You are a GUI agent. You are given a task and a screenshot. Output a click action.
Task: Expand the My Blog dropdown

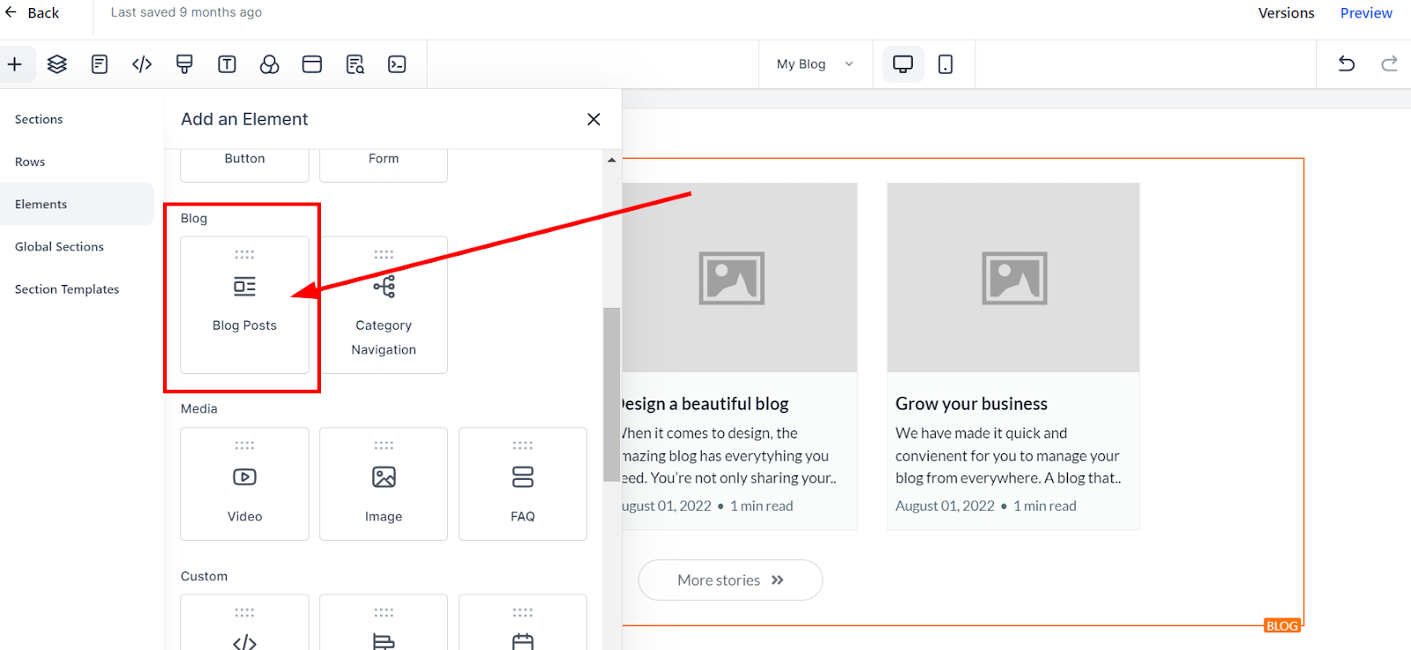coord(815,64)
